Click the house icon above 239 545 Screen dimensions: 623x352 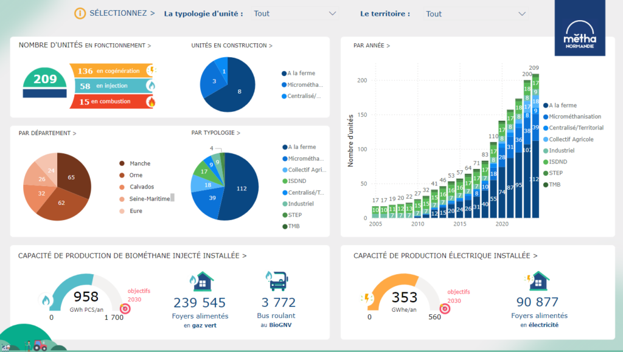point(202,281)
